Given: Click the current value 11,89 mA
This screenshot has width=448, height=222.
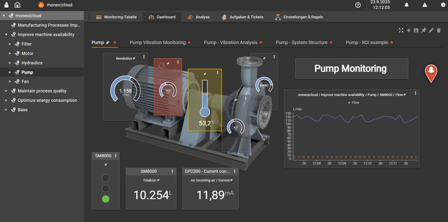Looking at the screenshot, I should click(215, 195).
